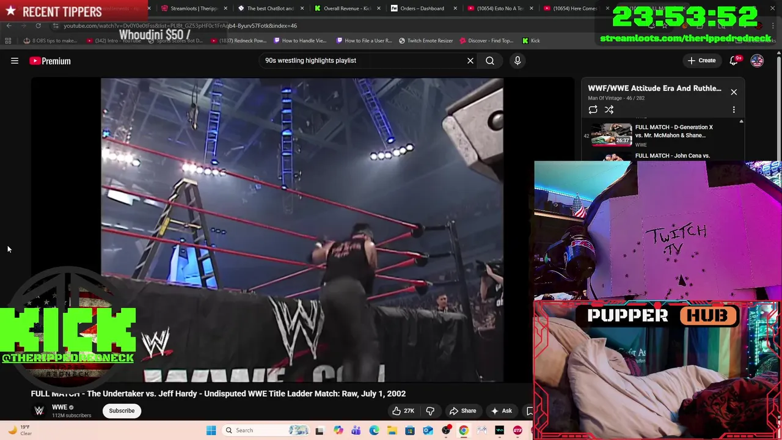Image resolution: width=782 pixels, height=440 pixels.
Task: Open 8 OBS tips bookmark
Action: pos(50,41)
